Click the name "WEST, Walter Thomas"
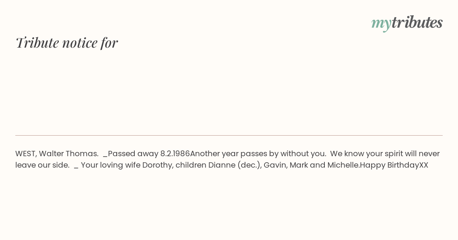This screenshot has height=240, width=458. (x=56, y=154)
